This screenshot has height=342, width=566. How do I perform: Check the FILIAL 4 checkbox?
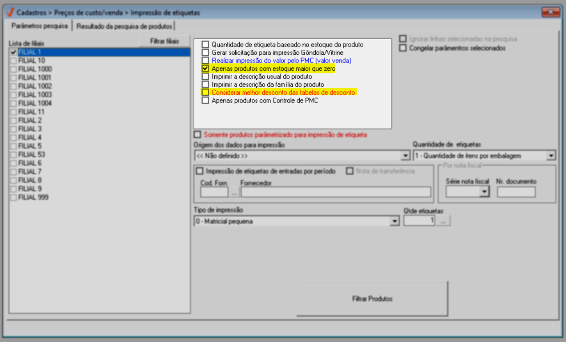coord(13,138)
